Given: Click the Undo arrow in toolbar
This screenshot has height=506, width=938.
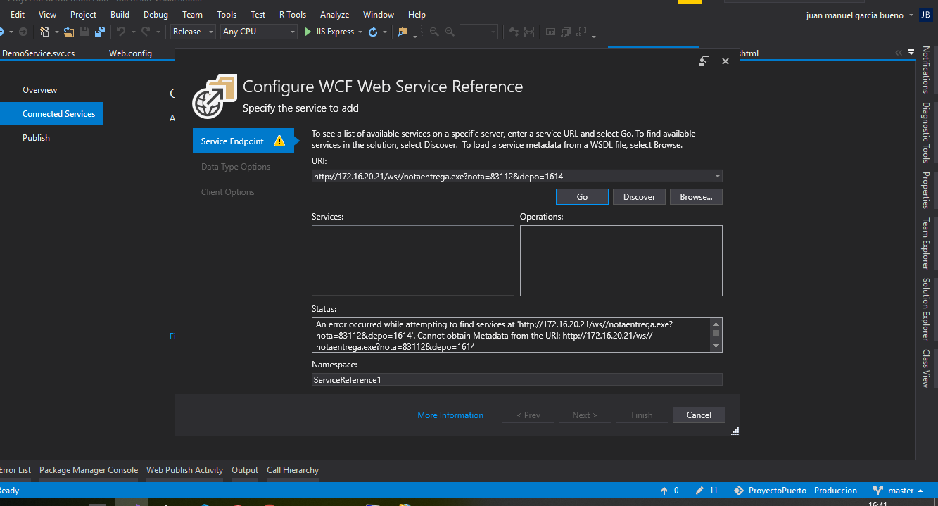Looking at the screenshot, I should [x=121, y=32].
